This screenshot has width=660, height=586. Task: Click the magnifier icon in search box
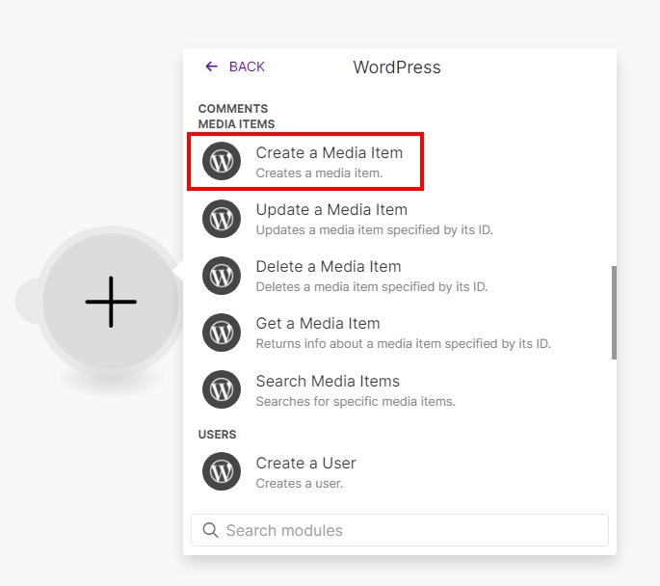point(210,530)
